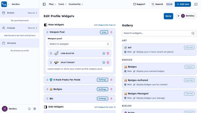
Task: Go back to Sendou profile
Action: 186,16
